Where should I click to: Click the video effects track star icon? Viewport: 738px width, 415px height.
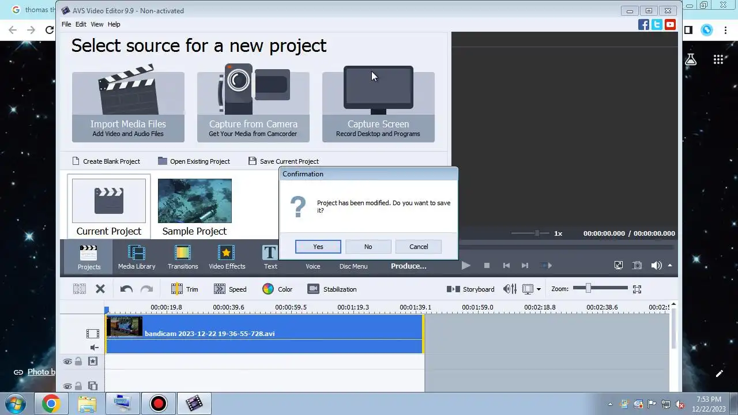point(92,362)
